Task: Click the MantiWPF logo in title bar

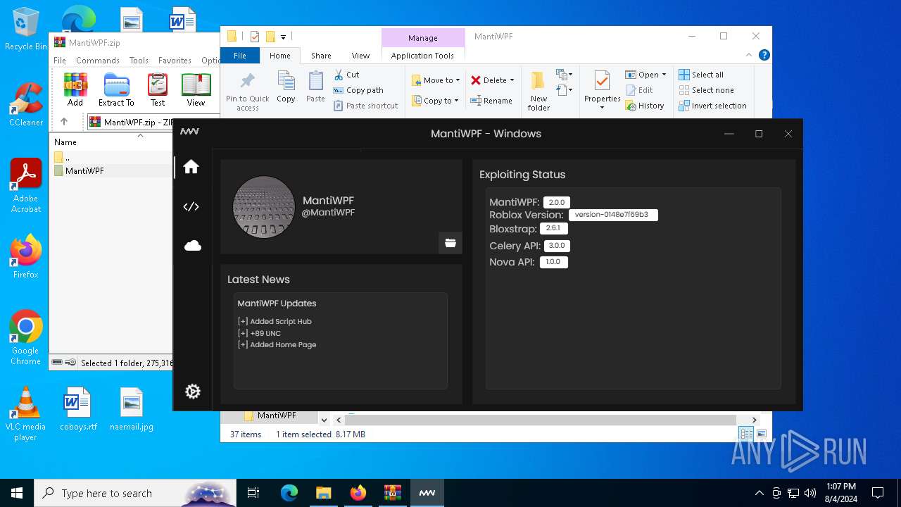Action: coord(189,132)
